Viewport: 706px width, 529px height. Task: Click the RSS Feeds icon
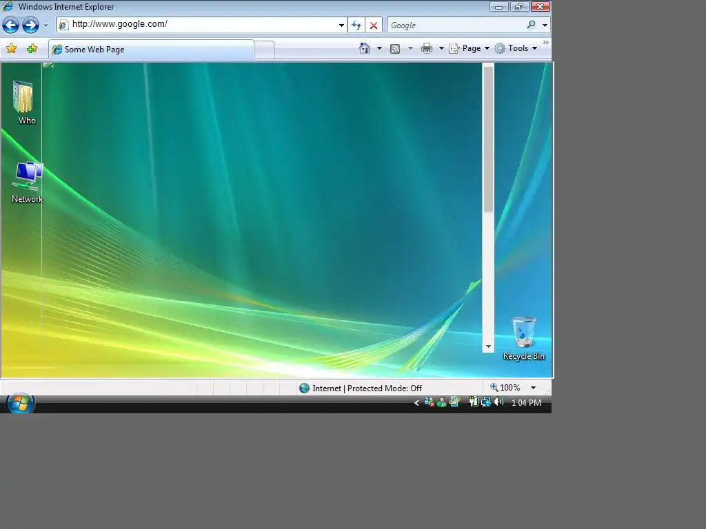tap(395, 49)
